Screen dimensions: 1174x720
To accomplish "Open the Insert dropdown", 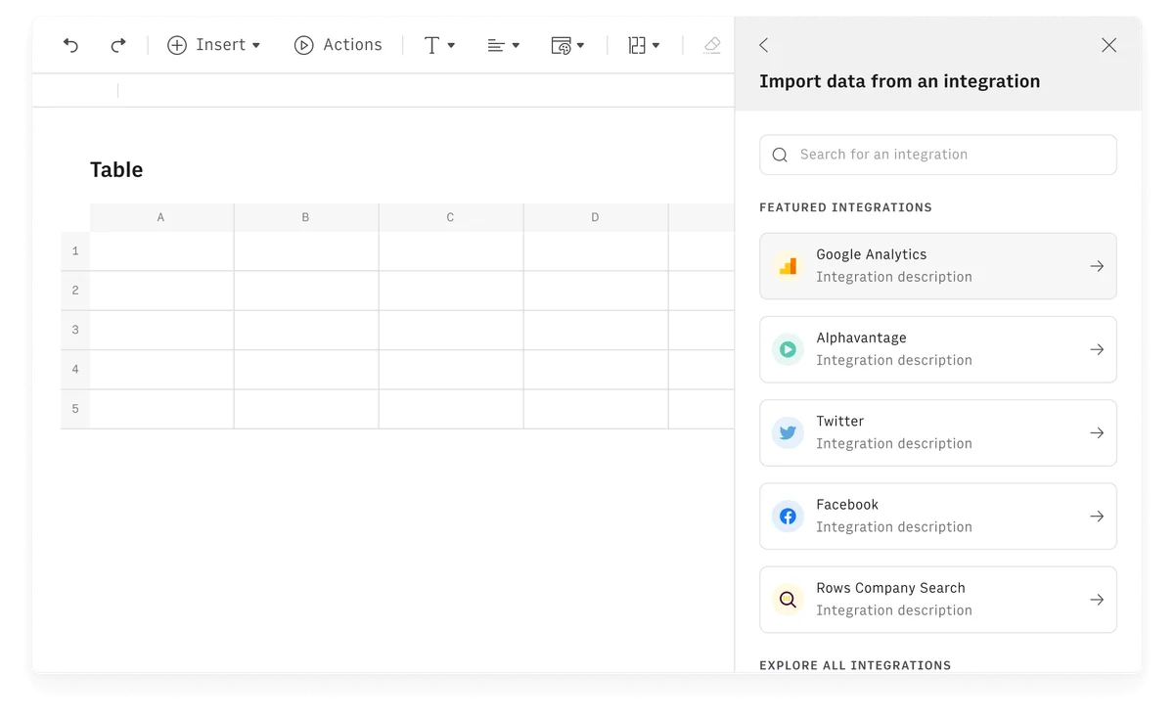I will coord(214,44).
